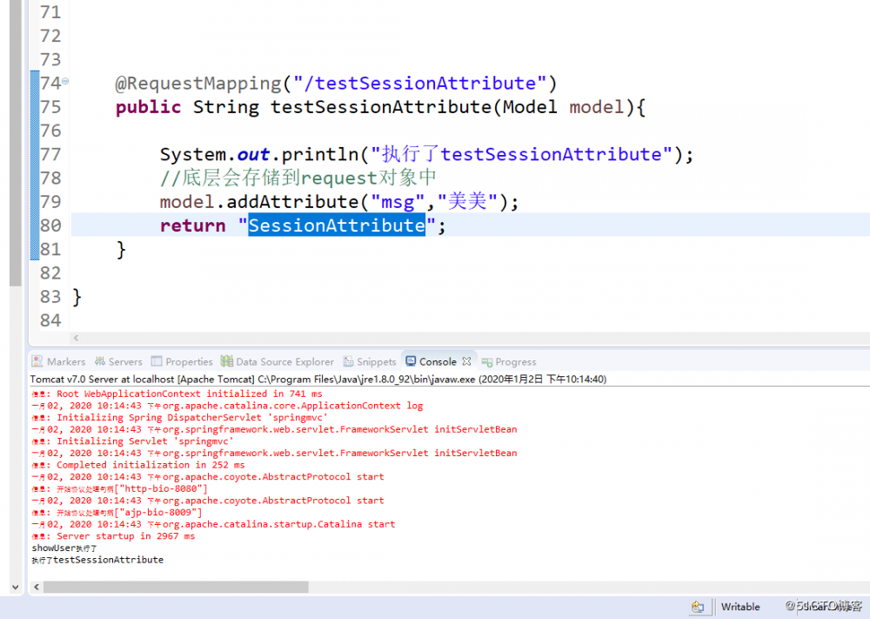Image resolution: width=870 pixels, height=619 pixels.
Task: Click the status bar icon left of Writable
Action: [x=698, y=607]
